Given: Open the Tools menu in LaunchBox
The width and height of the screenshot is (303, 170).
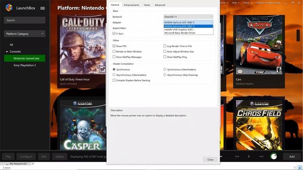Looking at the screenshot, I should 247,3.
